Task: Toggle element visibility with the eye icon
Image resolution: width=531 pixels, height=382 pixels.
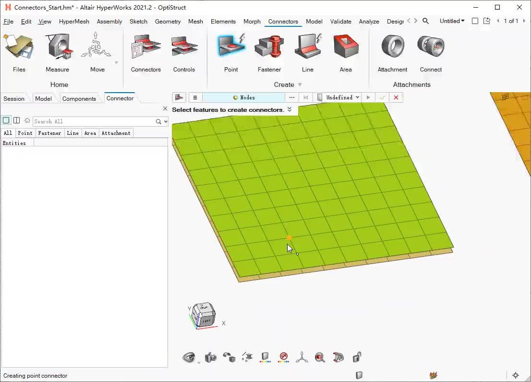Action: pyautogui.click(x=189, y=357)
